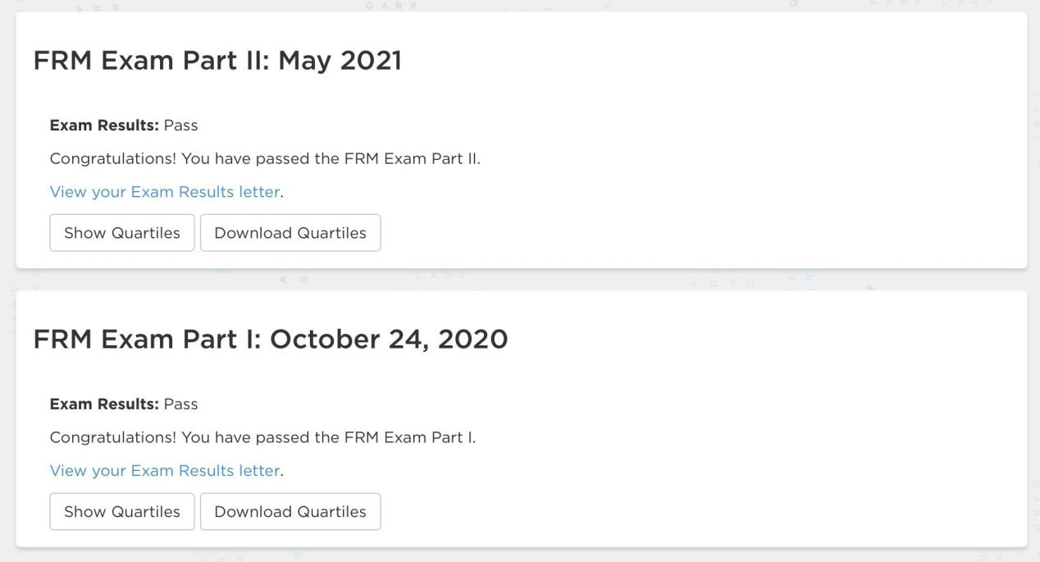Click the FRM Exam Part I heading

[146, 339]
